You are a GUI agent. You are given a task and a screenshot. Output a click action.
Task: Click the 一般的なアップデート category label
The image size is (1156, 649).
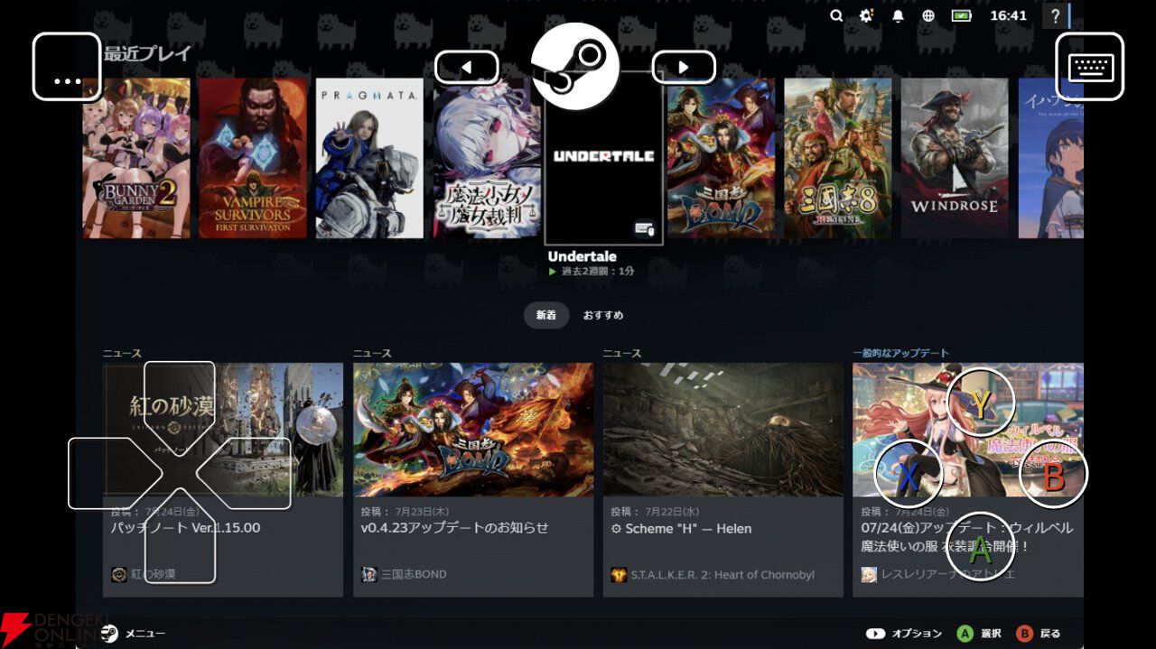tap(901, 353)
